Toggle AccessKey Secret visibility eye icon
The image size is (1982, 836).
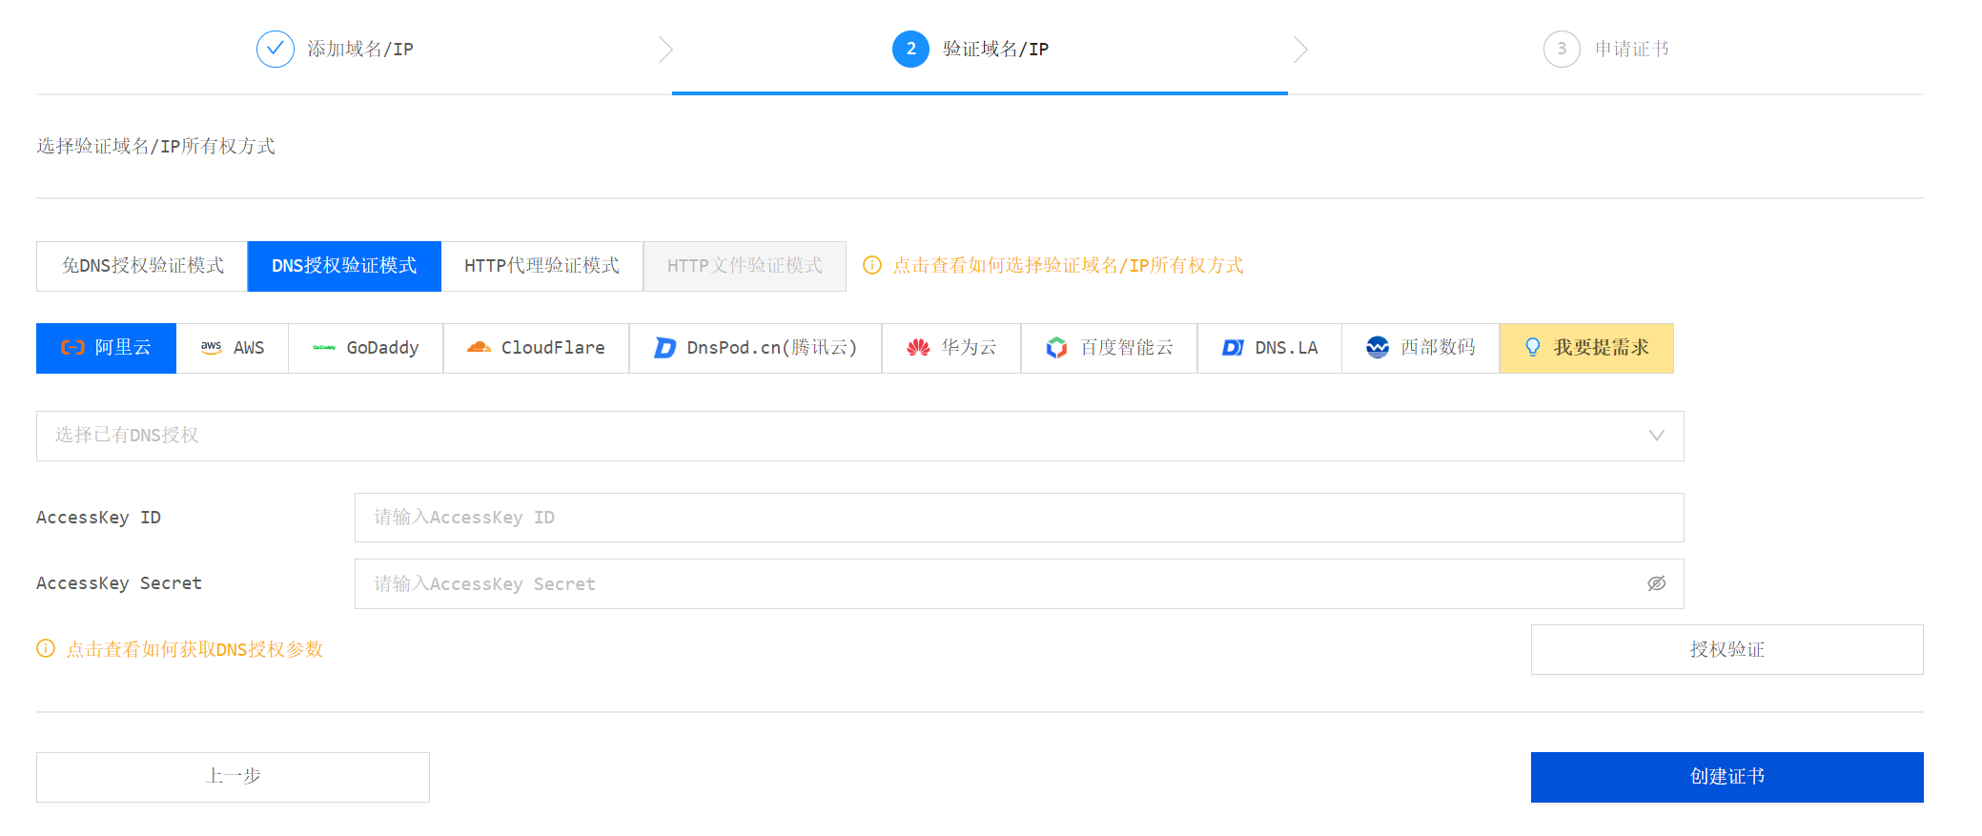1656,583
